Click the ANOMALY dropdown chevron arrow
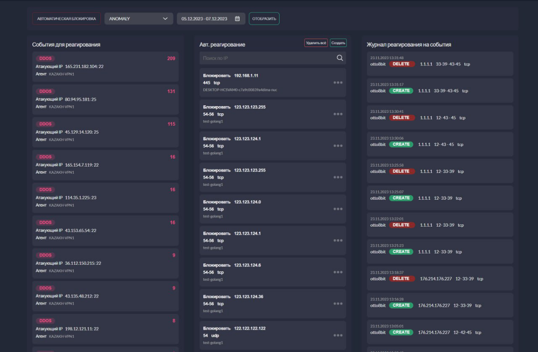538x352 pixels. pyautogui.click(x=165, y=18)
